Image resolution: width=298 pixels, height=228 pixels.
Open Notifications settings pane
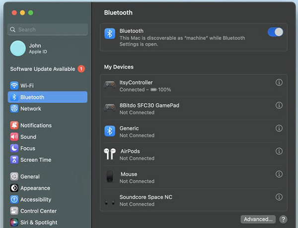pos(36,125)
